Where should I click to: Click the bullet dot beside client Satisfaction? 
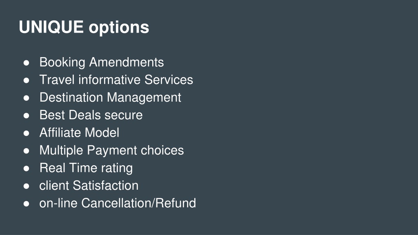tap(26, 186)
